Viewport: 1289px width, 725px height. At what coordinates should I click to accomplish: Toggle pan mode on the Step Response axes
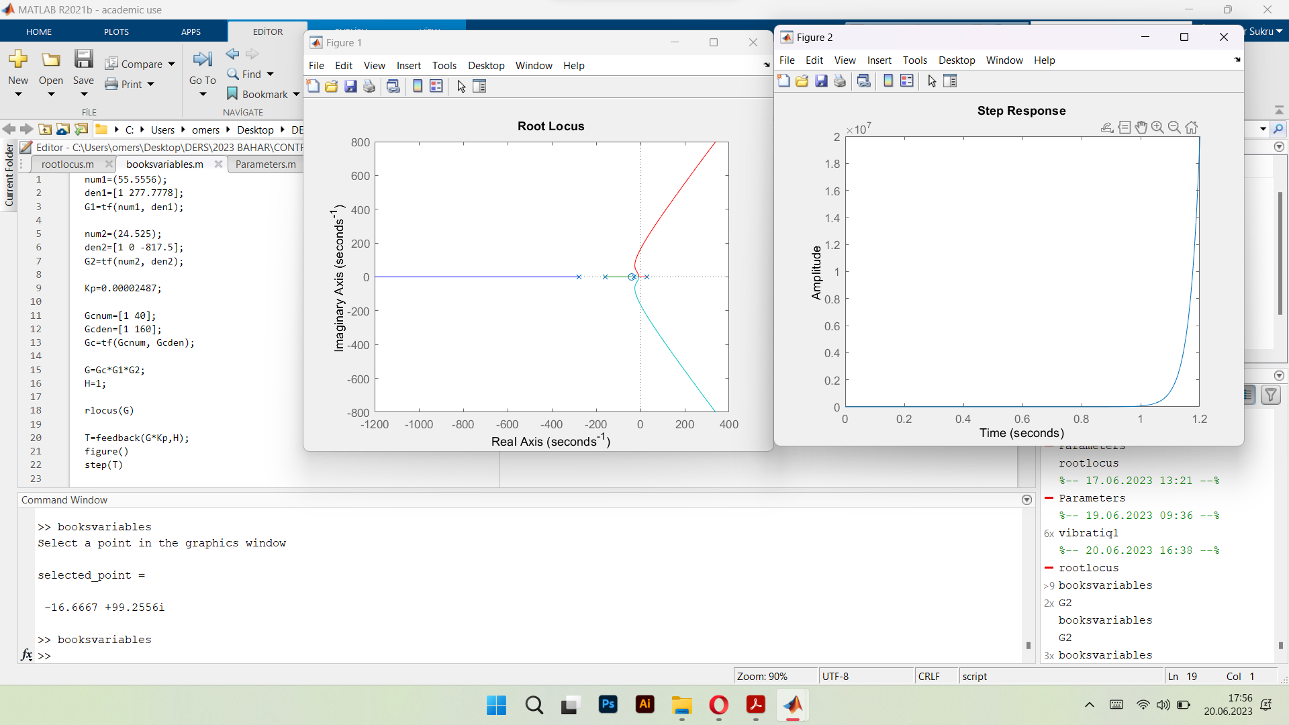point(1141,127)
